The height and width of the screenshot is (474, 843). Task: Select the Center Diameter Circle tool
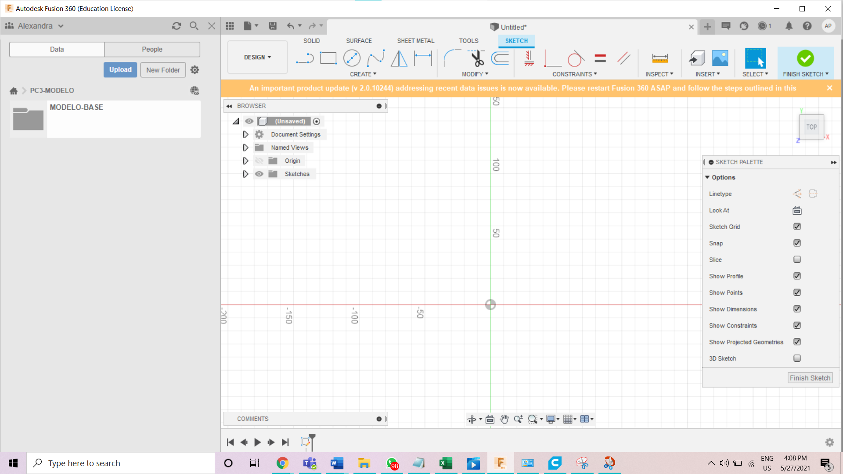352,58
